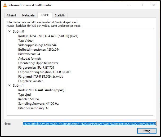The height and width of the screenshot is (137, 161).
Task: Open the Statistik tab
Action: coord(60,15)
